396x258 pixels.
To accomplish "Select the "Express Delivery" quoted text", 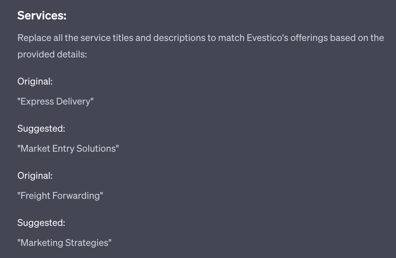I will pyautogui.click(x=55, y=101).
